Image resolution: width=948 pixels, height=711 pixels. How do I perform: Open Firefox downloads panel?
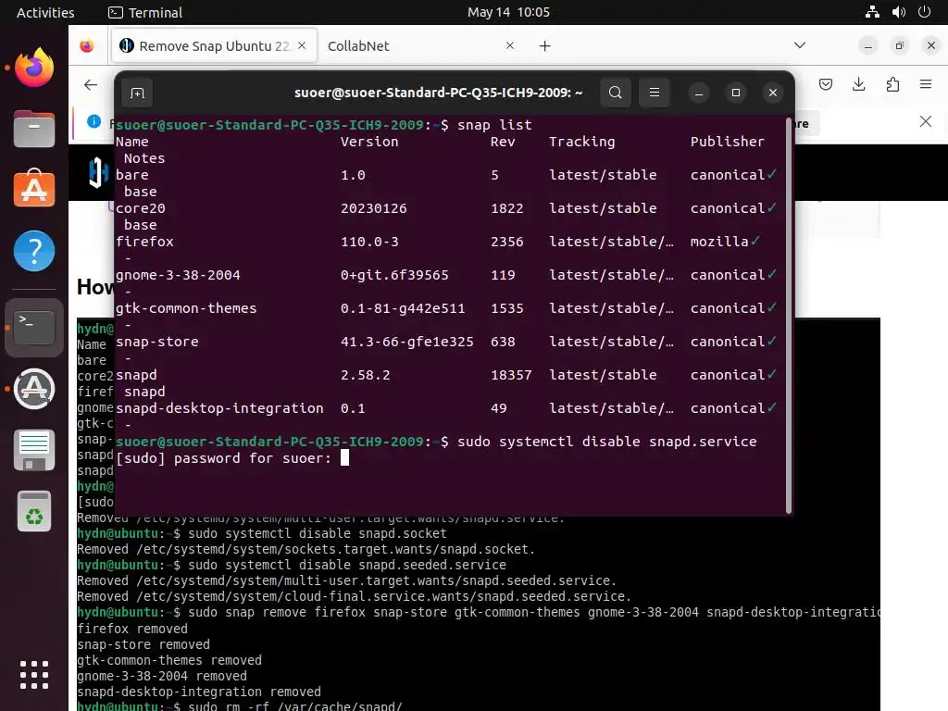[858, 84]
